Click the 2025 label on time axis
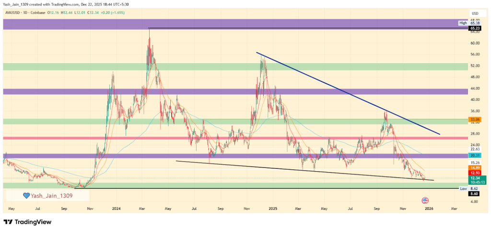491x231 pixels. tap(274, 209)
